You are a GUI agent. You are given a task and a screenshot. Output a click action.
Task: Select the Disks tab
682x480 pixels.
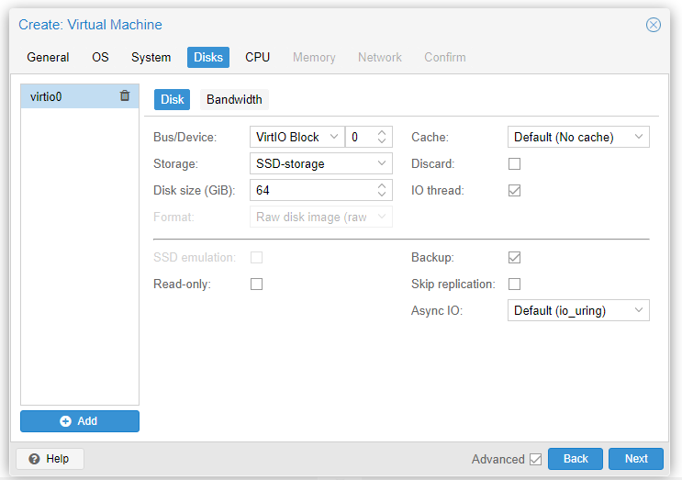tap(208, 58)
